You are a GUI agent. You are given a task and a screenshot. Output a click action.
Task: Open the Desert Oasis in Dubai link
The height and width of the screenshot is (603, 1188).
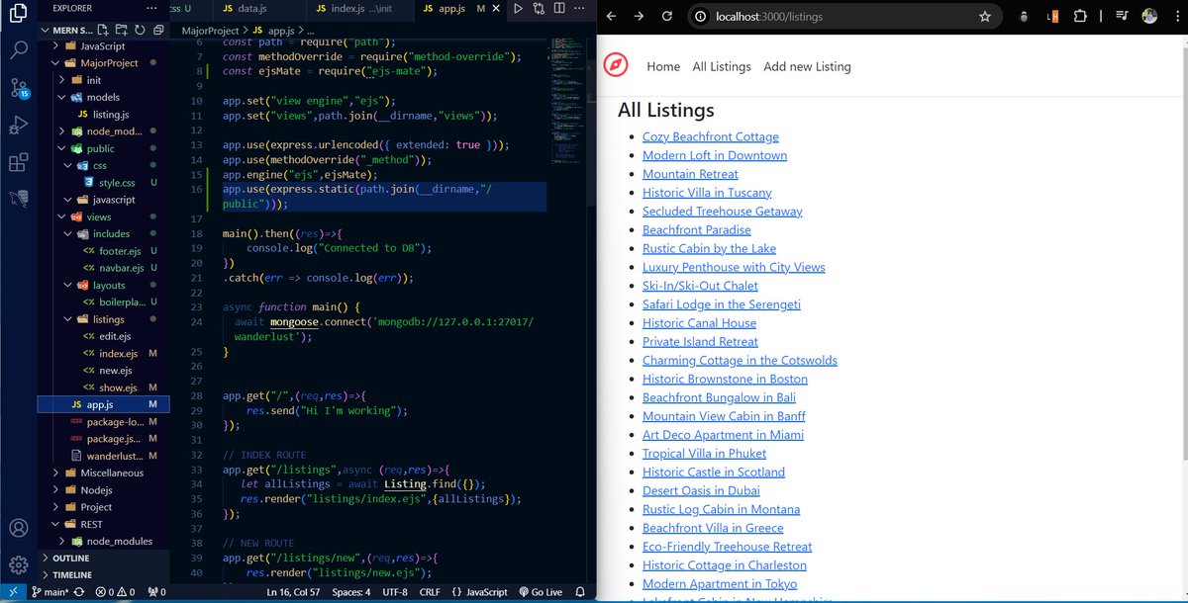tap(701, 490)
